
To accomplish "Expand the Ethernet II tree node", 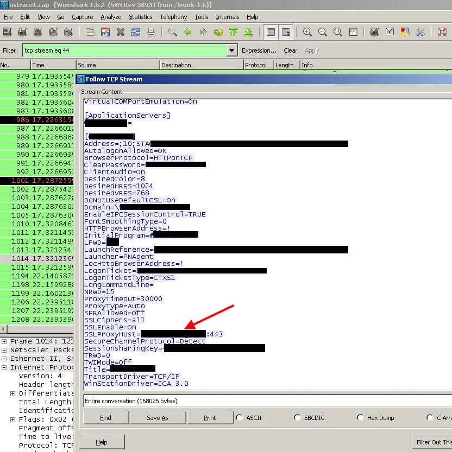I will (x=4, y=359).
